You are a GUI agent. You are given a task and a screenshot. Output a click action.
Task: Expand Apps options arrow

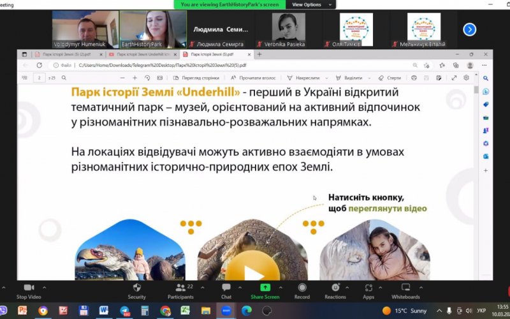[380, 288]
